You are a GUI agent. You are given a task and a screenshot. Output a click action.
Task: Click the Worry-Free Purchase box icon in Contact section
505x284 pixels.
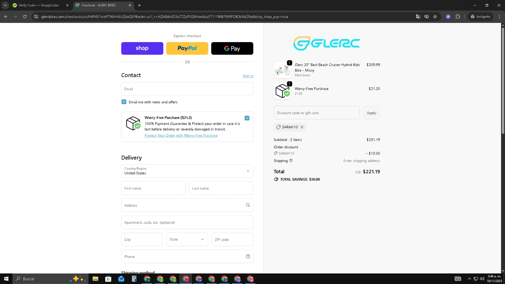[x=133, y=123]
